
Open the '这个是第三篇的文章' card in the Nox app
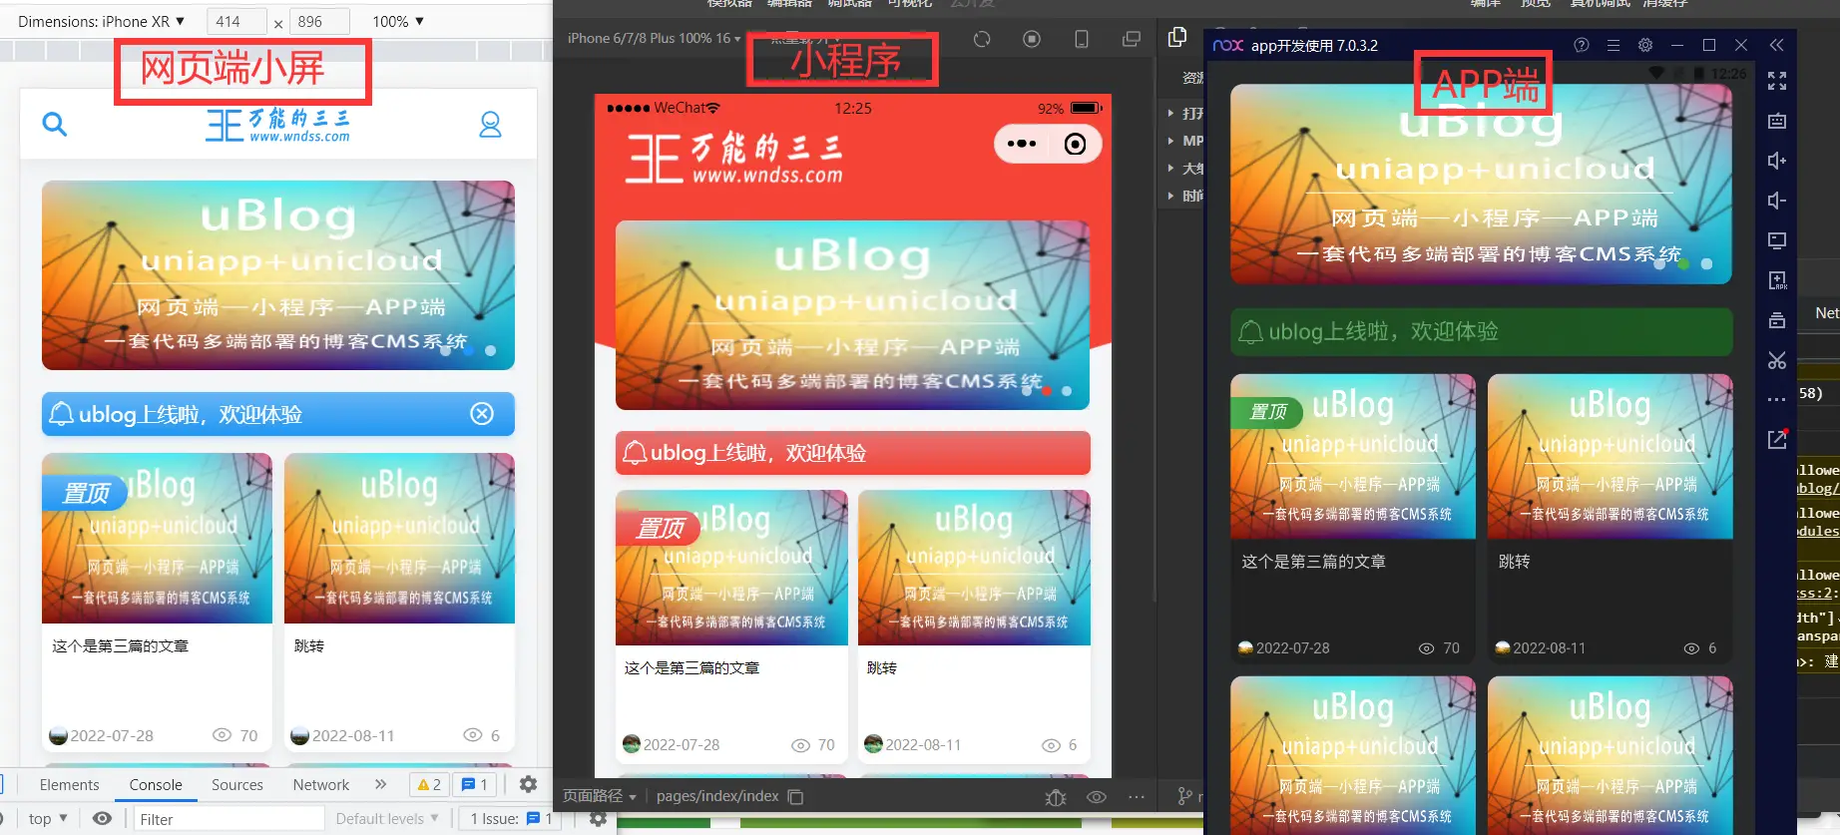tap(1352, 518)
